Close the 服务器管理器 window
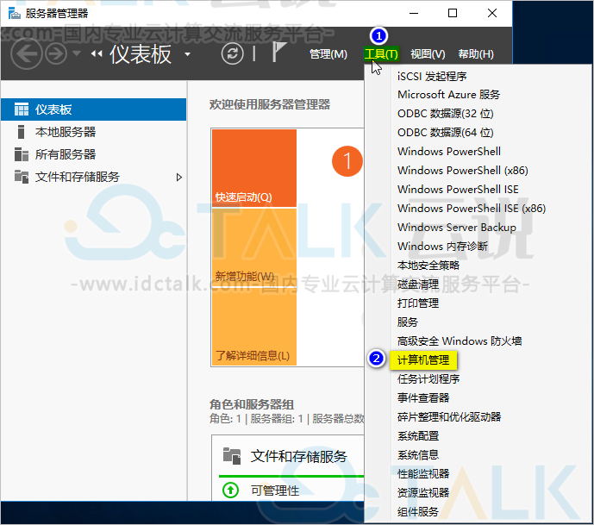 point(492,13)
